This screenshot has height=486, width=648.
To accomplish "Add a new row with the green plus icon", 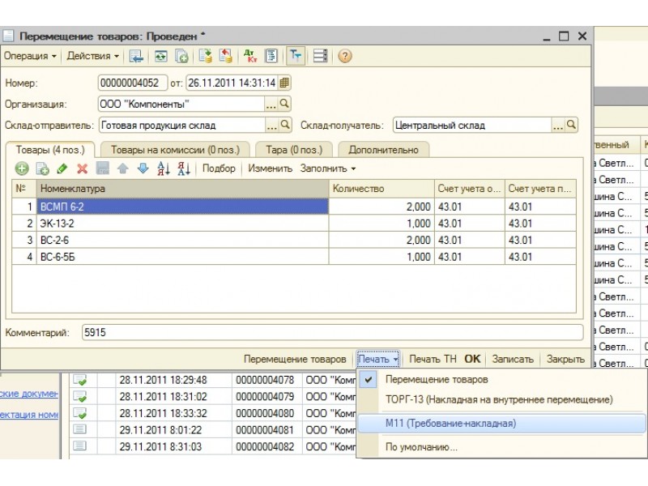I will click(x=22, y=168).
